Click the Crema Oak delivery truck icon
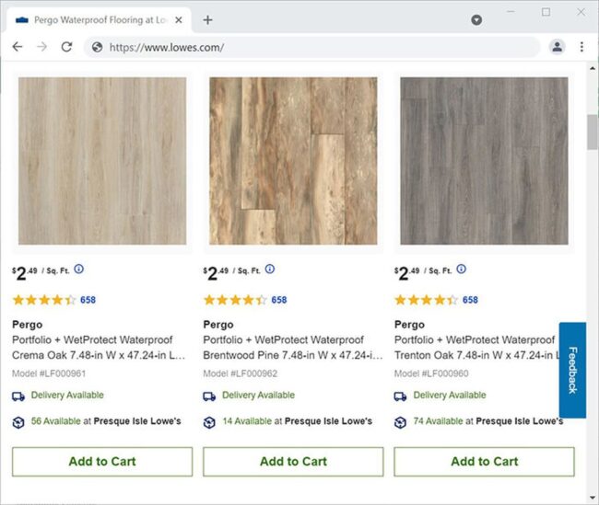Image resolution: width=599 pixels, height=505 pixels. [x=18, y=396]
